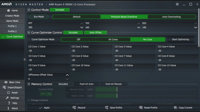Edit the CO Core 12 Value field
The image size is (200, 112).
coord(178,67)
